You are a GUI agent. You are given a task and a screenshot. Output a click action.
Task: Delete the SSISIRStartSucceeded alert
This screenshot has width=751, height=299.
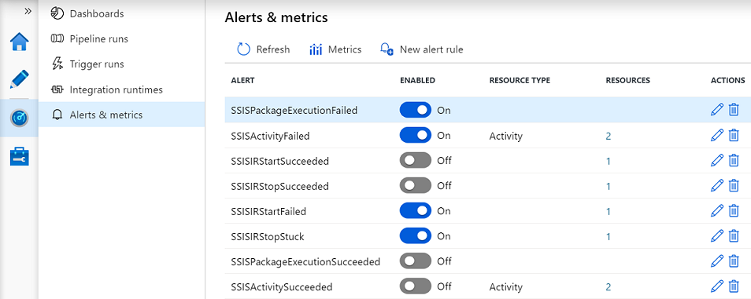tap(733, 160)
